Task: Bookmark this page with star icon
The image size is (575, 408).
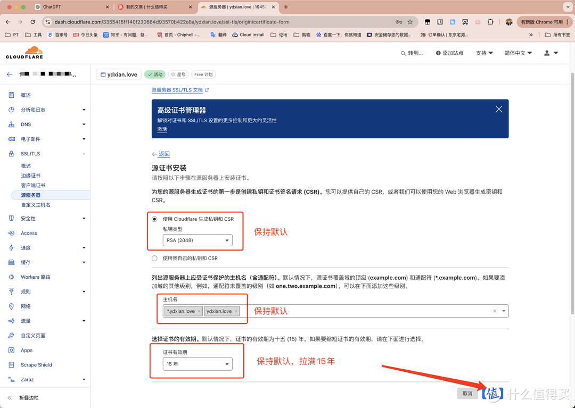Action: pyautogui.click(x=410, y=22)
